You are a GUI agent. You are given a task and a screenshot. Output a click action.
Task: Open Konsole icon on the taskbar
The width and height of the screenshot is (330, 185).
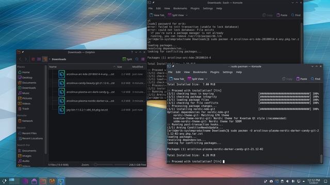pyautogui.click(x=61, y=181)
